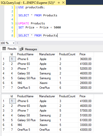Open the 100 % zoom dropdown
This screenshot has width=103, height=136.
point(14,43)
